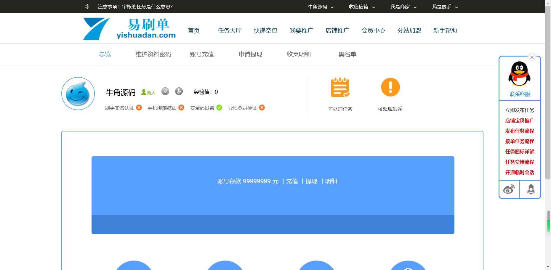Select the 总览 tab
The image size is (551, 270).
[105, 54]
